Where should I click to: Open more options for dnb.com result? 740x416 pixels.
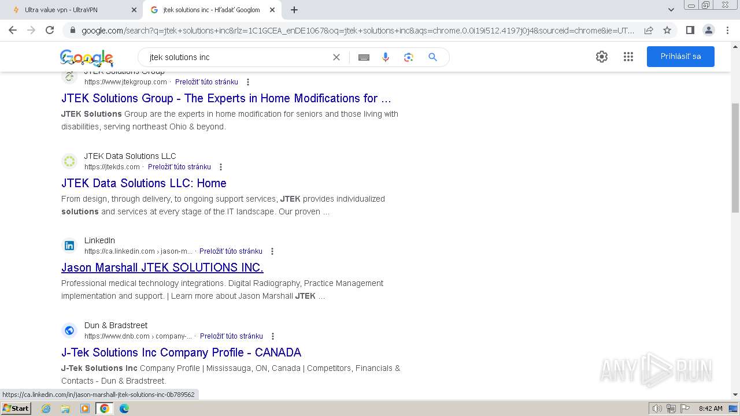[273, 336]
